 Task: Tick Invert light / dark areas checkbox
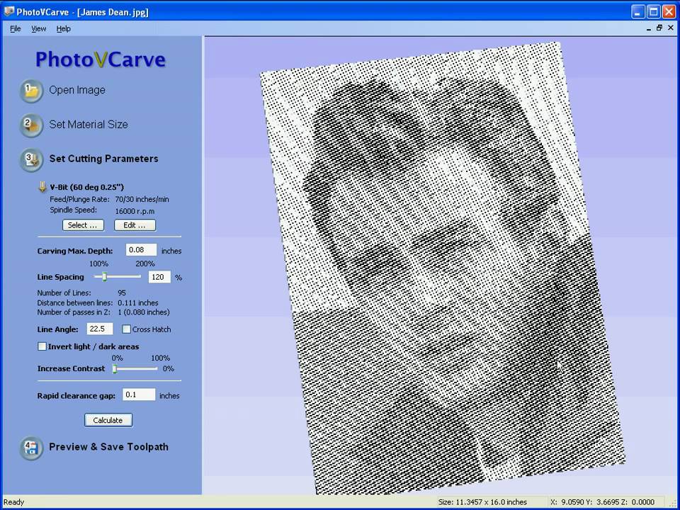click(x=42, y=346)
